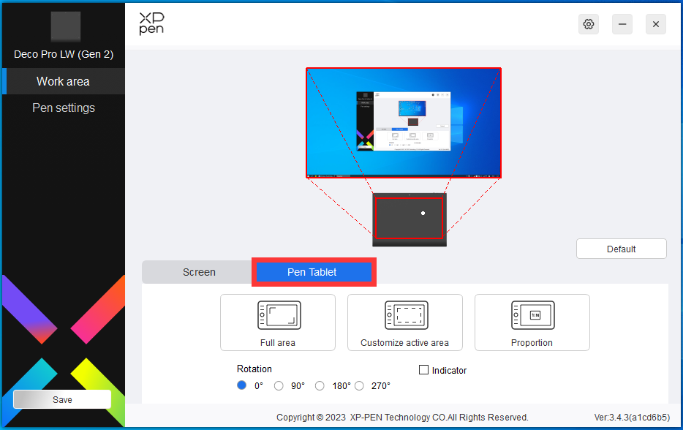Choose the Proportion option
The width and height of the screenshot is (683, 430).
tap(532, 322)
